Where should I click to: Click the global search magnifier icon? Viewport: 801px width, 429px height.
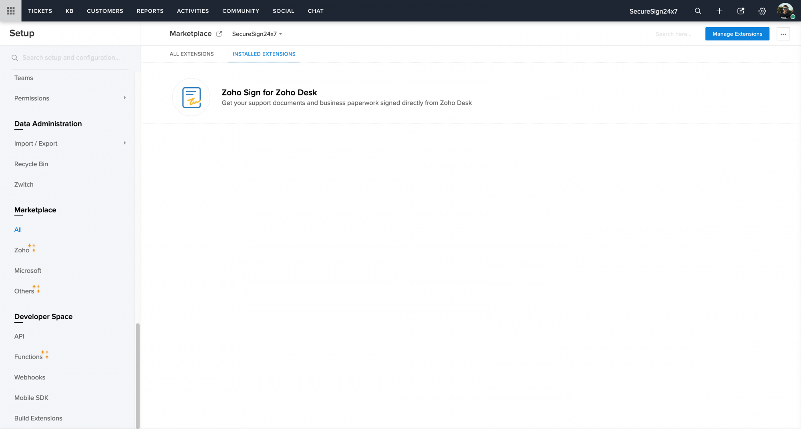(698, 11)
